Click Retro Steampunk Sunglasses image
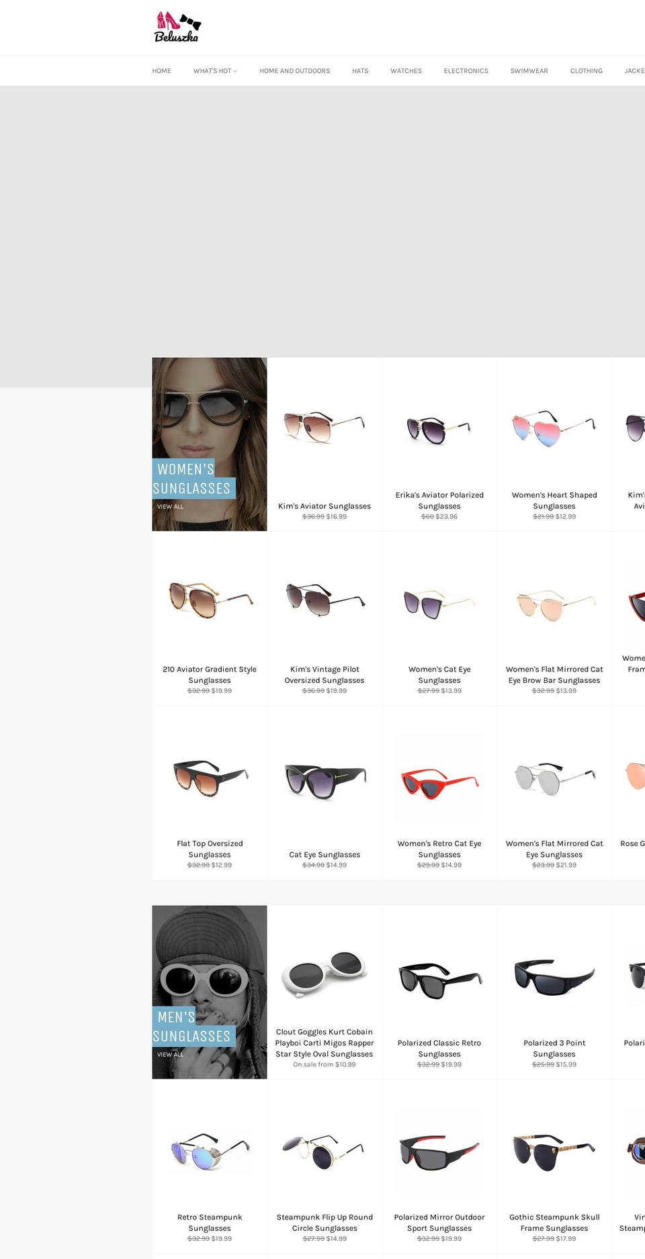 [210, 1152]
